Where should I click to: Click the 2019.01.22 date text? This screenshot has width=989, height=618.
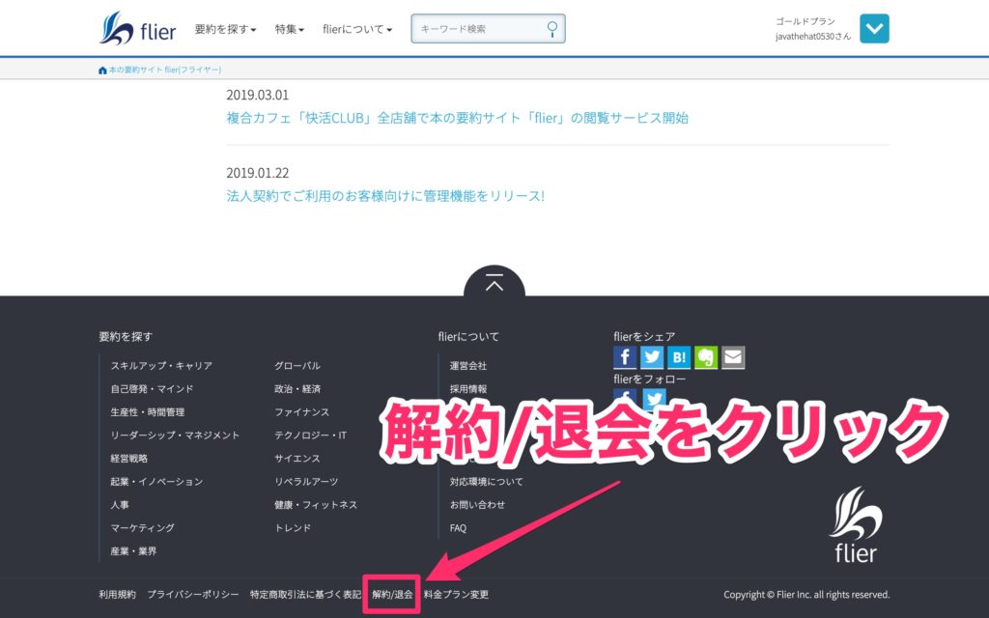[x=257, y=173]
